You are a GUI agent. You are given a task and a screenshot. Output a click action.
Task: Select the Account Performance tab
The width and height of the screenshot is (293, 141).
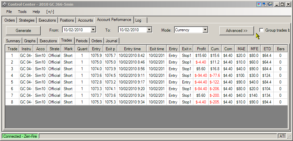pyautogui.click(x=114, y=20)
